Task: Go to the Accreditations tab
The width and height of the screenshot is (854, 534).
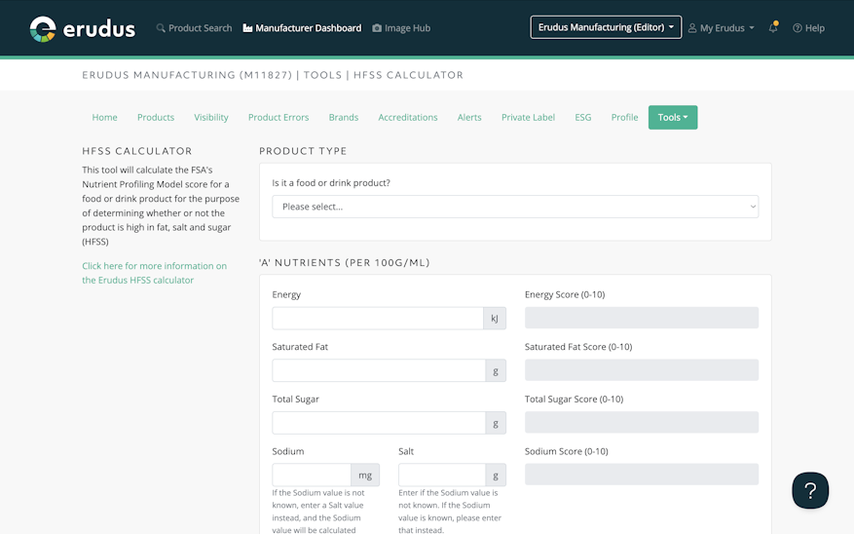Action: [408, 117]
